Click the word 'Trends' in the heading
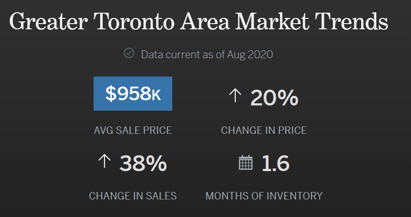This screenshot has height=217, width=411. (352, 21)
